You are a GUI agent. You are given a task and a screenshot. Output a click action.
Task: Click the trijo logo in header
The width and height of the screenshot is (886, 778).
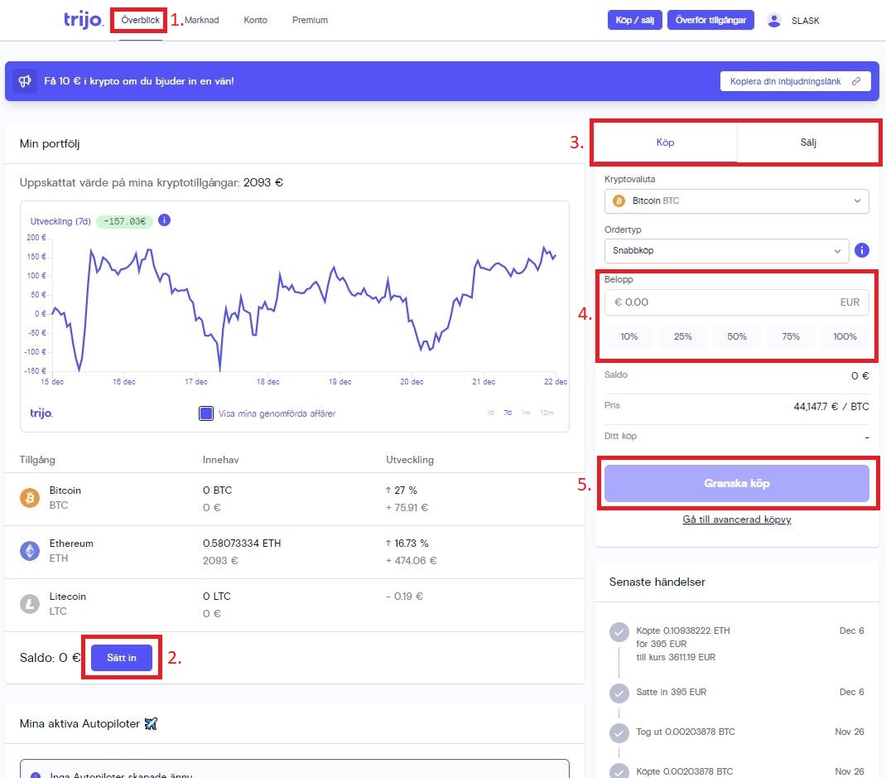coord(83,19)
